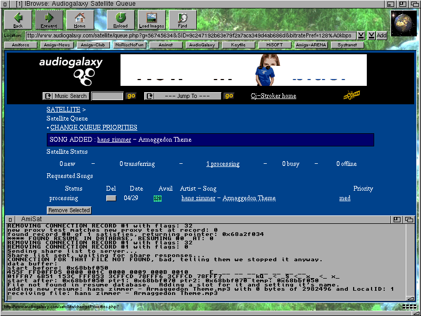The width and height of the screenshot is (421, 316).
Task: Click the banner ad with the girl
Action: (x=244, y=70)
